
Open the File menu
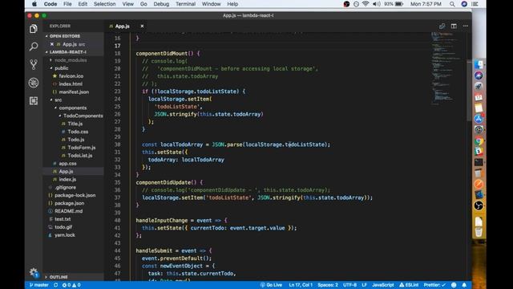point(67,4)
